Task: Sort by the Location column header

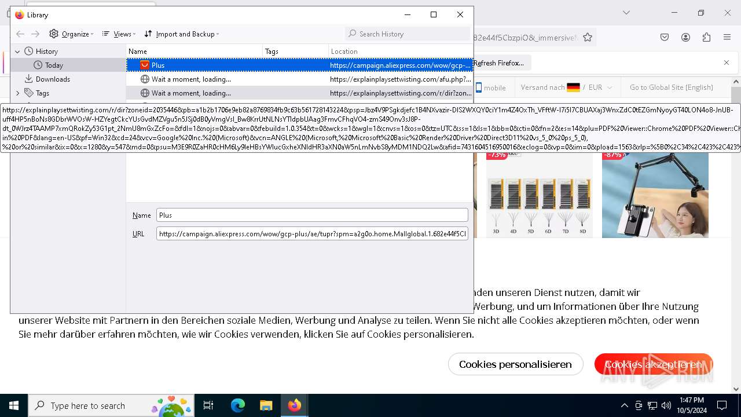Action: [x=401, y=52]
